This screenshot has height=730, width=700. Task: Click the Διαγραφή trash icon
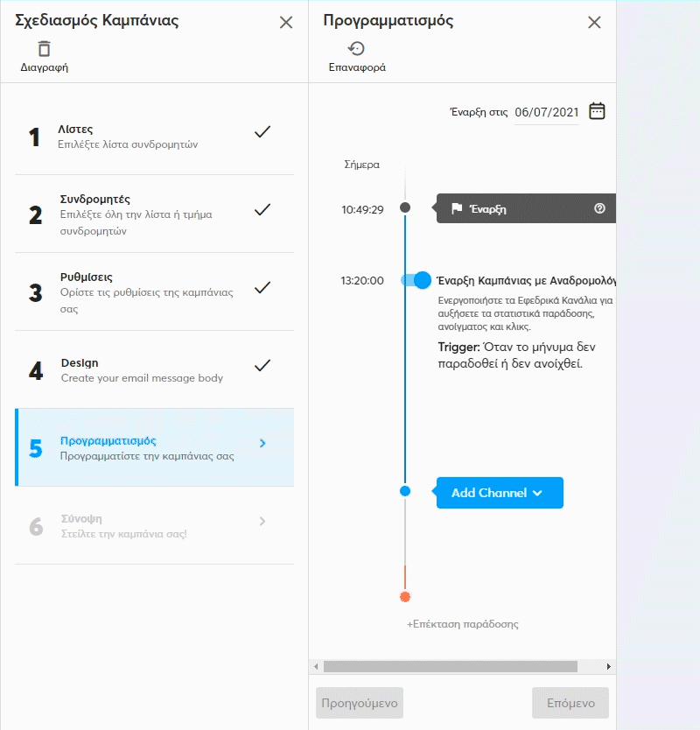click(45, 50)
